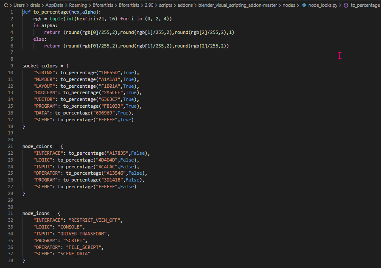Open the node_looks.py breadcrumb
The width and height of the screenshot is (381, 268).
click(323, 5)
